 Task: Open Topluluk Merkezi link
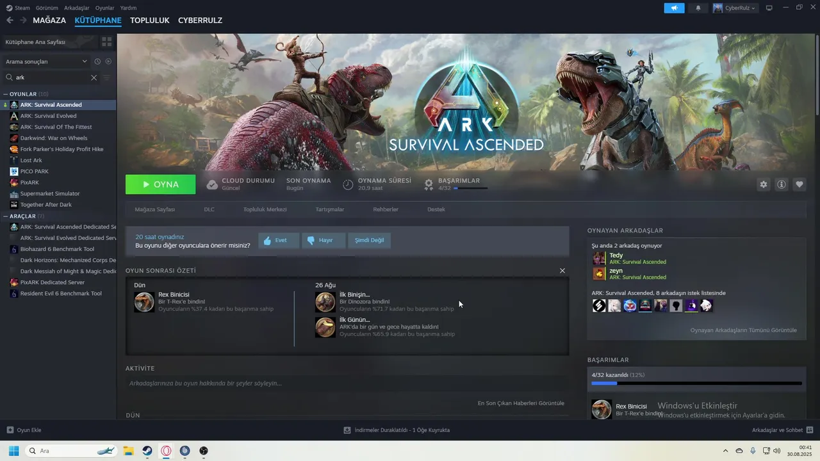(265, 209)
